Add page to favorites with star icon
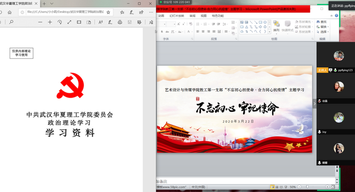This screenshot has height=192, width=355. click(x=108, y=12)
